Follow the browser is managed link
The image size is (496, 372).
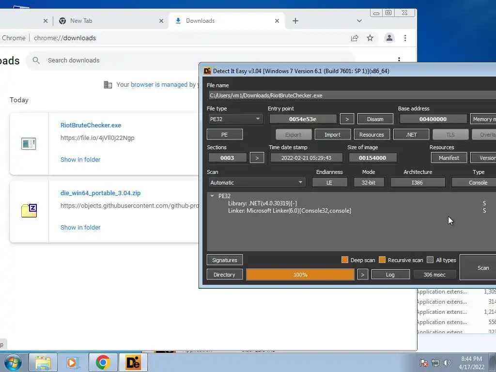click(159, 84)
